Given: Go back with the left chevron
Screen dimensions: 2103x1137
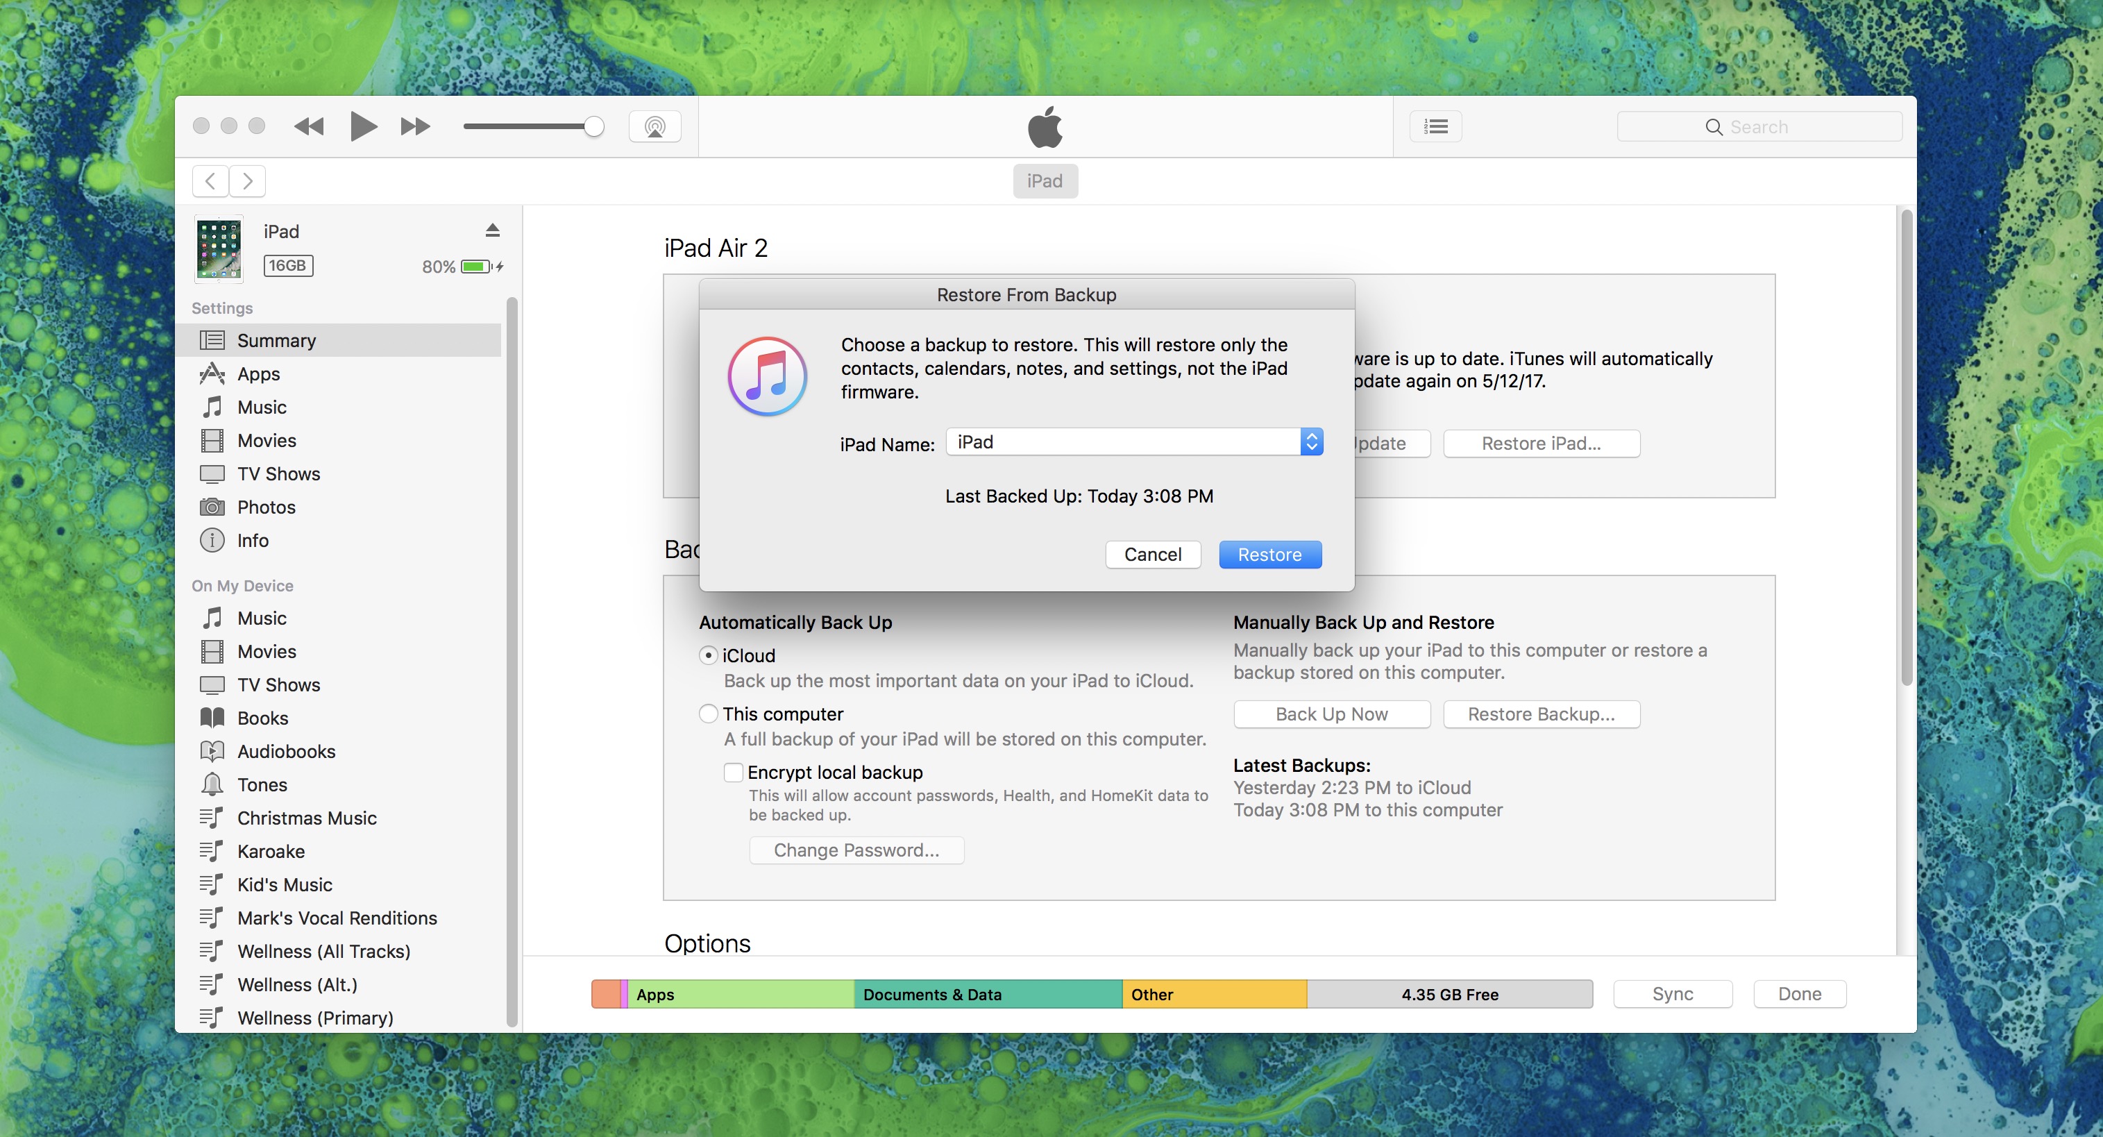Looking at the screenshot, I should coord(210,180).
